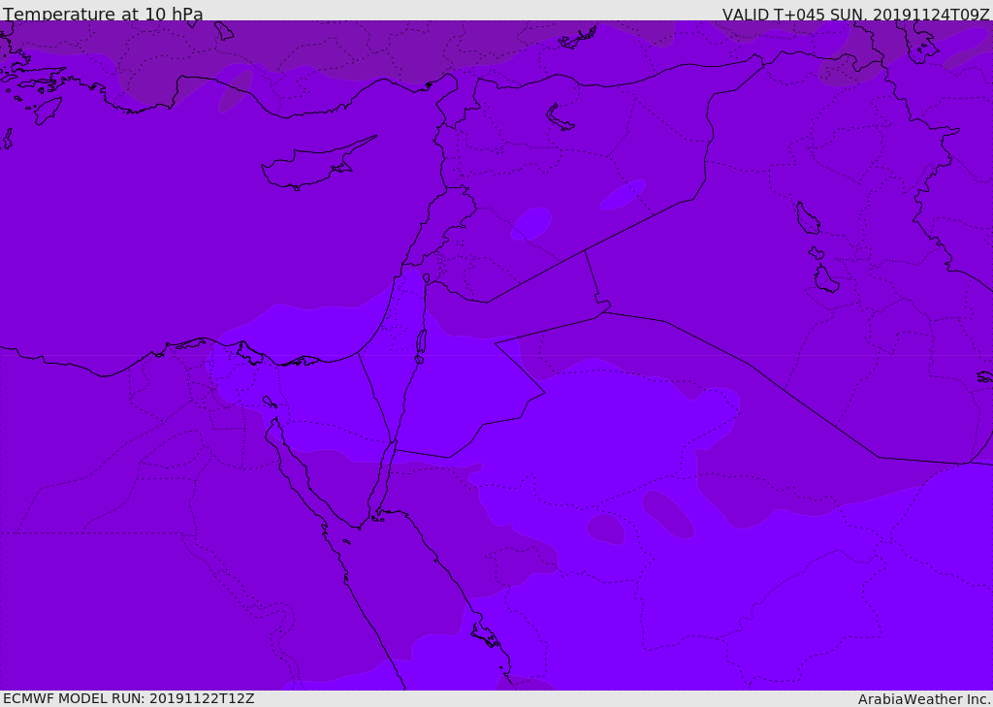
Task: Click the 'ArabiaWeather Inc' credit text
Action: click(x=924, y=699)
